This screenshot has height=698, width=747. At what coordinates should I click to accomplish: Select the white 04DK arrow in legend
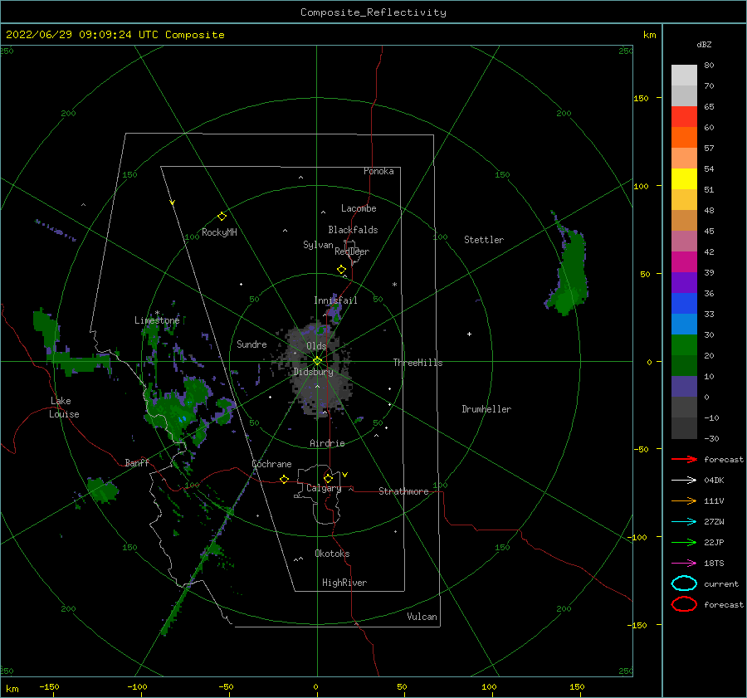pos(684,481)
